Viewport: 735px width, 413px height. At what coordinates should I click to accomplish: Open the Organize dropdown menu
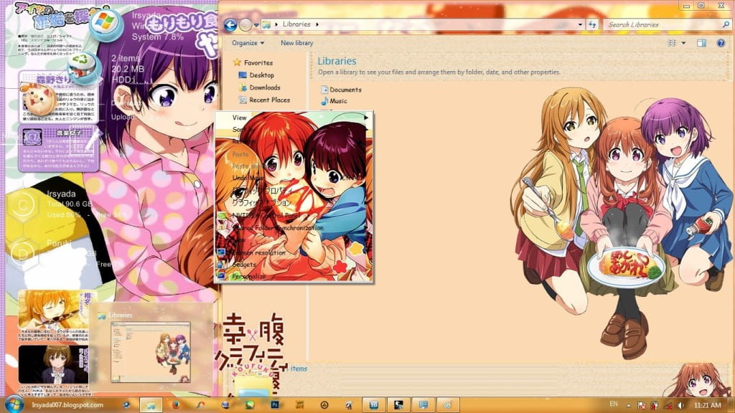point(248,43)
